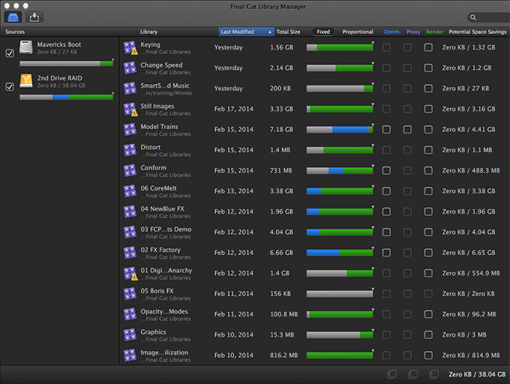
Task: Uncheck the 2nd Drive RAID source checkbox
Action: tap(10, 86)
